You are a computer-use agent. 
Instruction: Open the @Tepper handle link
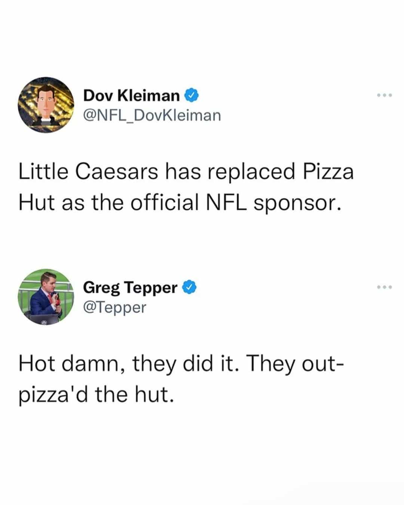coord(114,307)
